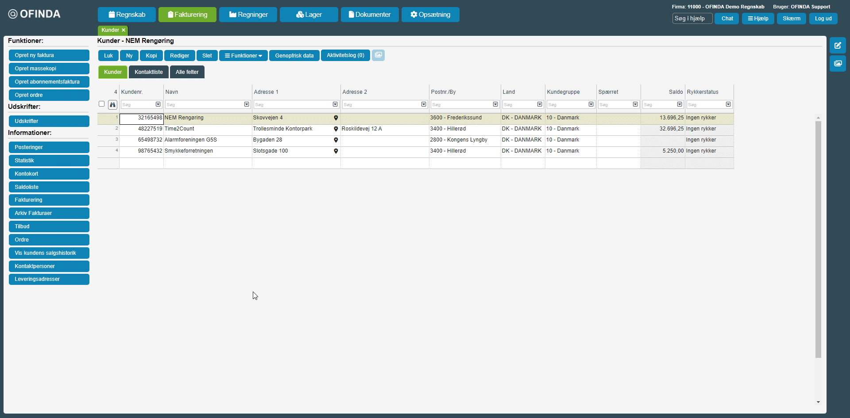Click the vertical scrollbar of the customer list
The image size is (850, 418).
click(818, 239)
